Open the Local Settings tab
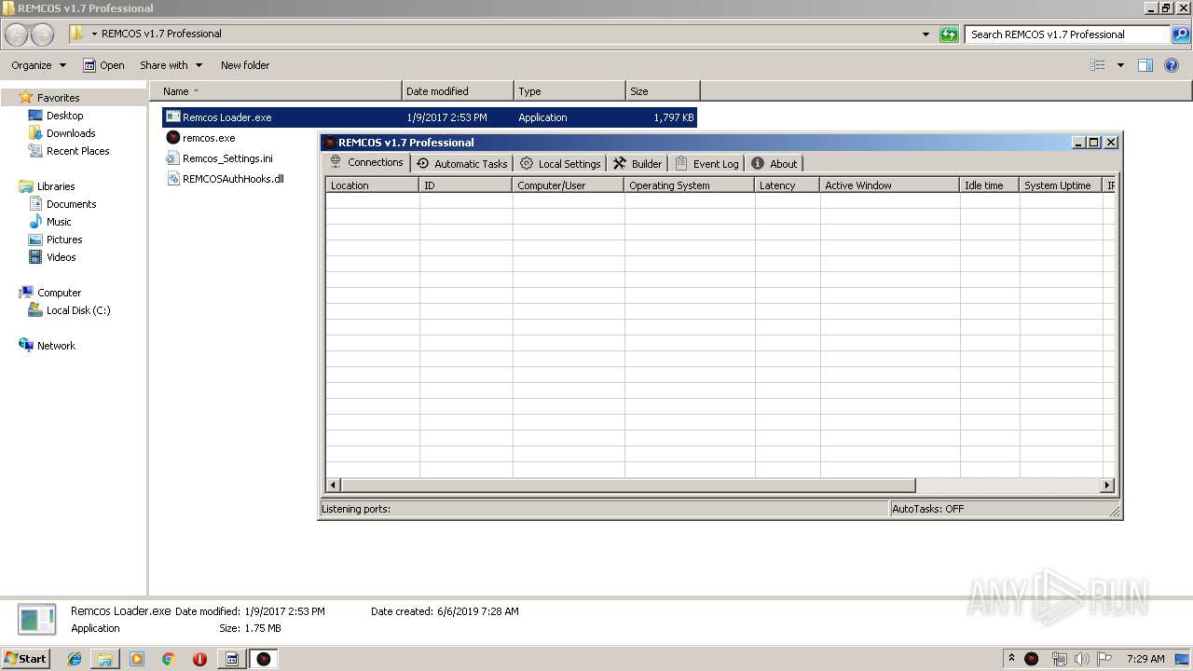Viewport: 1193px width, 671px height. tap(560, 163)
